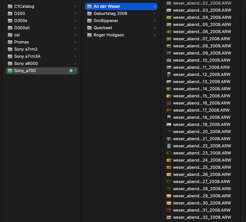Image resolution: width=246 pixels, height=222 pixels.
Task: Click the An der Weser folder icon
Action: [89, 6]
